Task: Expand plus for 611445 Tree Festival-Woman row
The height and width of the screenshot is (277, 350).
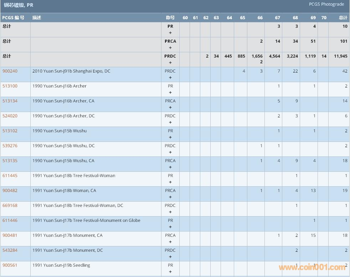Action: [x=170, y=182]
